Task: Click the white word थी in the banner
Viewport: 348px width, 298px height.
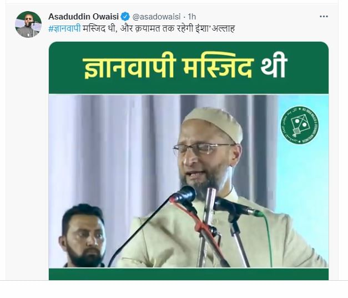Action: point(274,67)
